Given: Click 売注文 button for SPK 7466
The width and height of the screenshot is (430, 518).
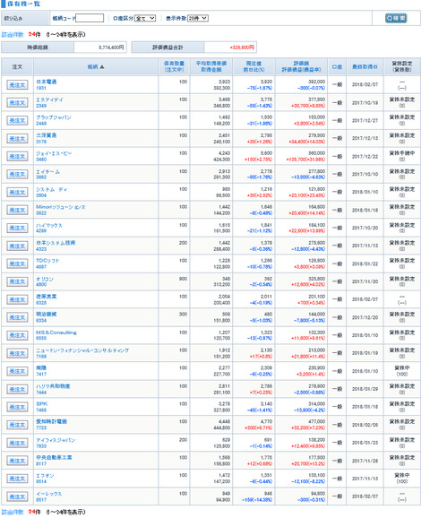Looking at the screenshot, I should pyautogui.click(x=17, y=407).
